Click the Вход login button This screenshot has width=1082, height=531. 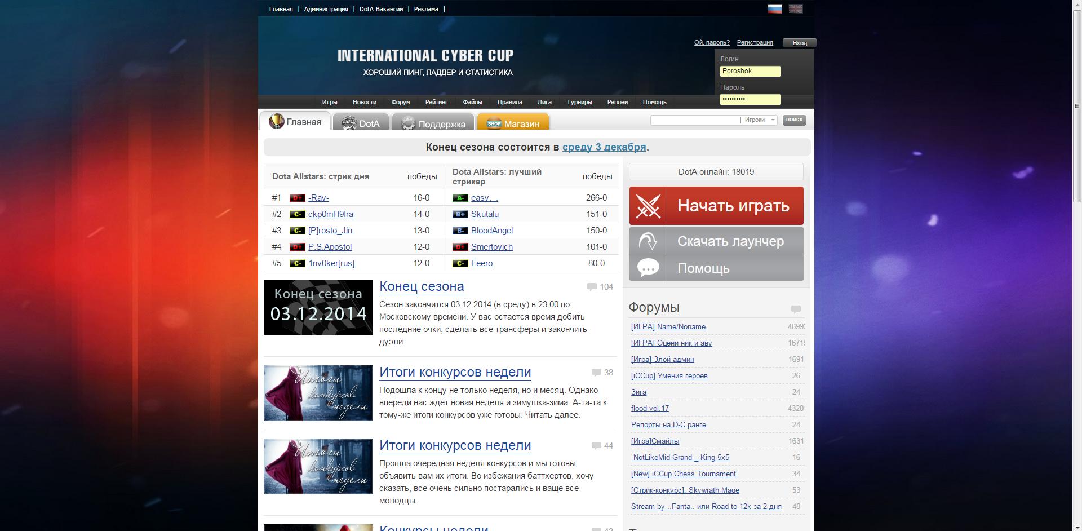799,43
